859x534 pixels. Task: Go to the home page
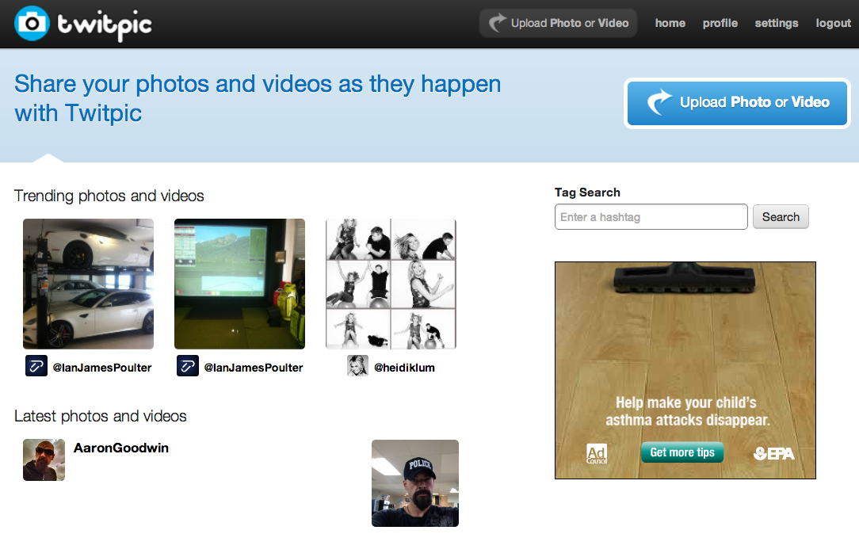pyautogui.click(x=670, y=23)
